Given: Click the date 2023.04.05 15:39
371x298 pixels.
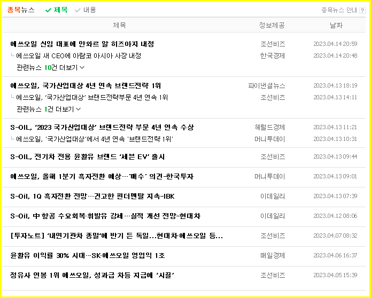Looking at the screenshot, I should pos(335,275).
